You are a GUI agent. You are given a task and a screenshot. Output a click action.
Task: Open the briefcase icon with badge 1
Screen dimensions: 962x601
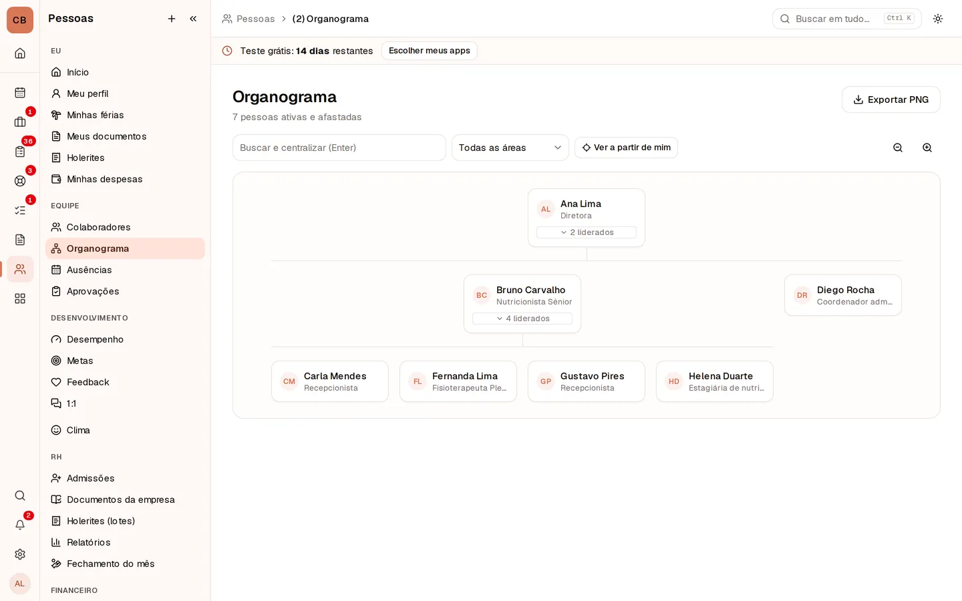[x=20, y=122]
